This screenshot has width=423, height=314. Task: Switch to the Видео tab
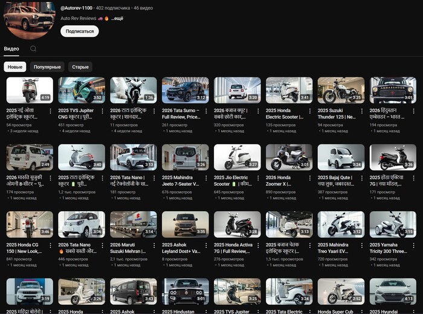tap(11, 48)
